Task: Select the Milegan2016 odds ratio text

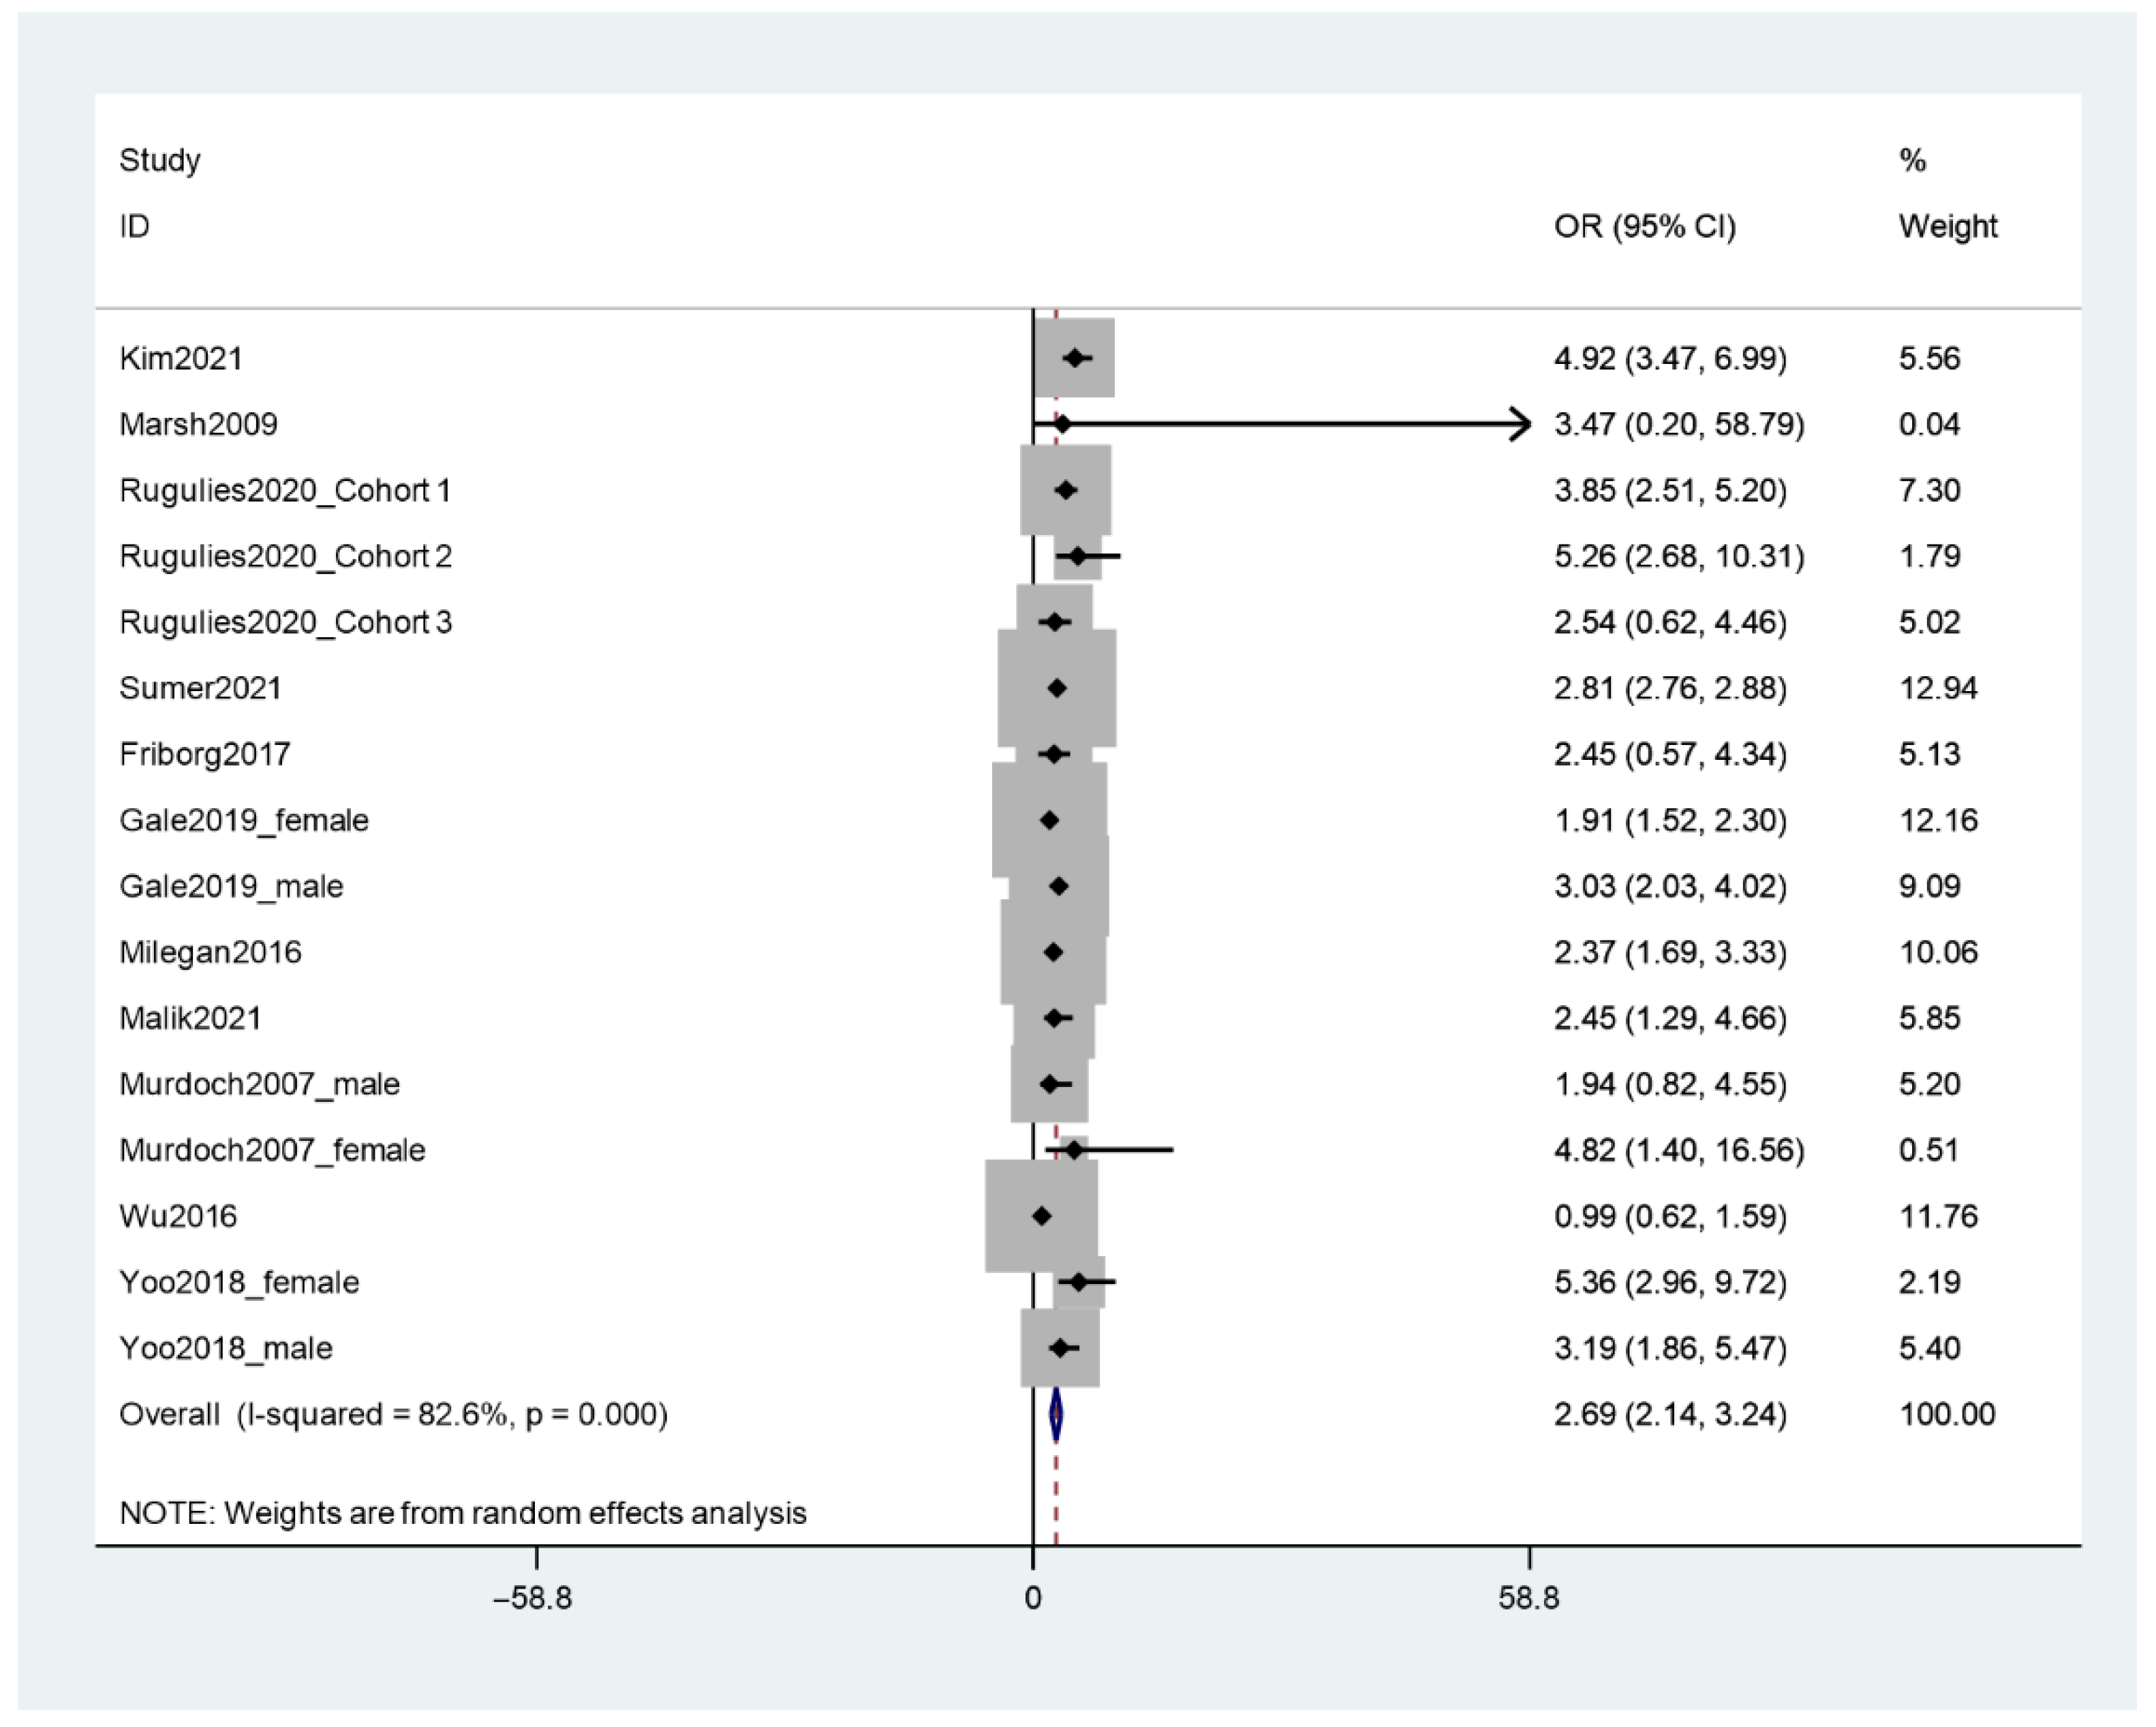Action: click(x=1669, y=952)
